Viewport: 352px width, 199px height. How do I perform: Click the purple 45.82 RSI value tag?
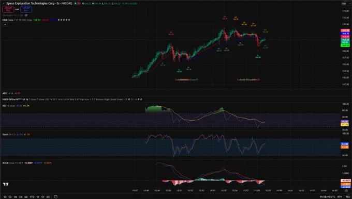pyautogui.click(x=345, y=122)
